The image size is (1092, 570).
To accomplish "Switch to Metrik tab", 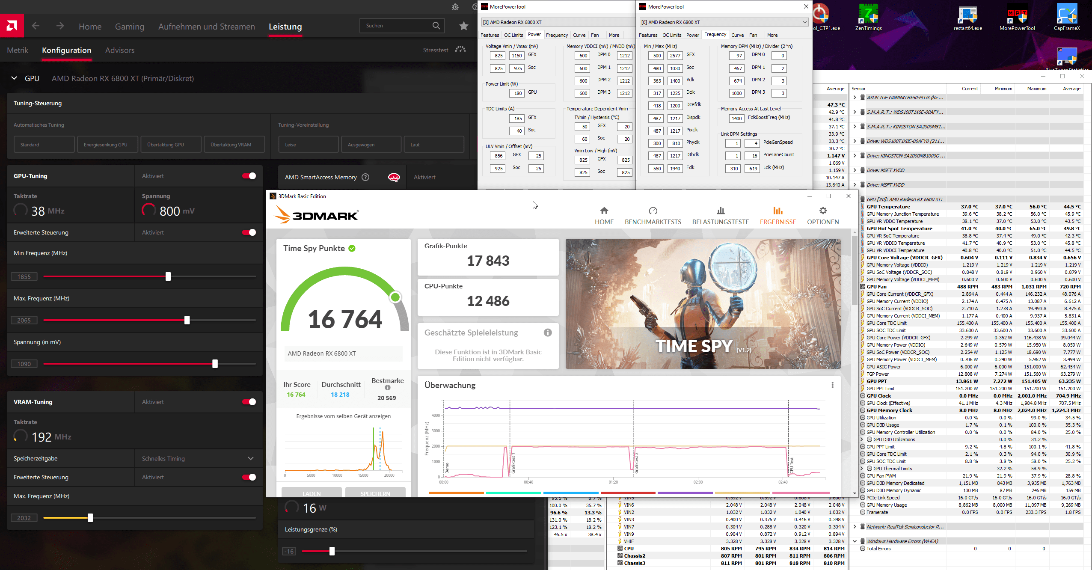I will (x=18, y=50).
